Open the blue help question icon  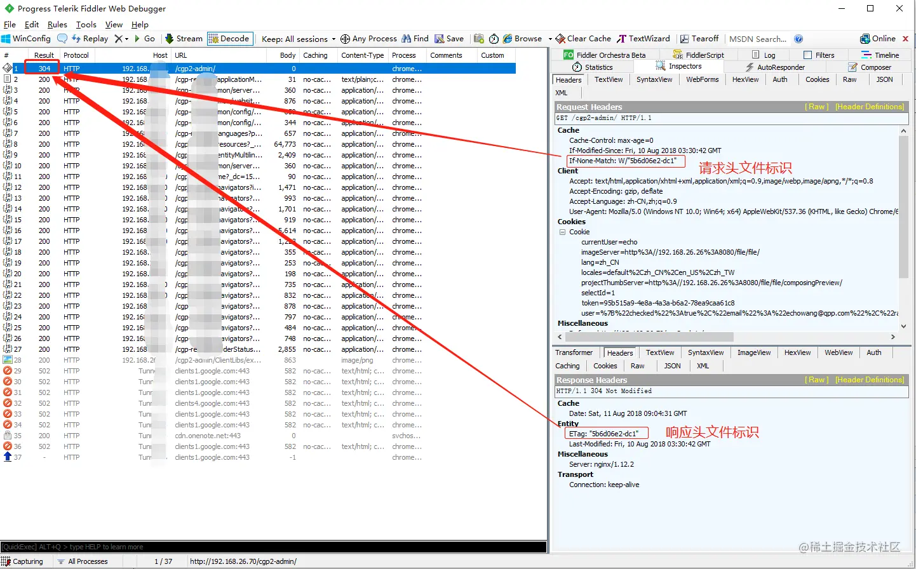coord(798,39)
